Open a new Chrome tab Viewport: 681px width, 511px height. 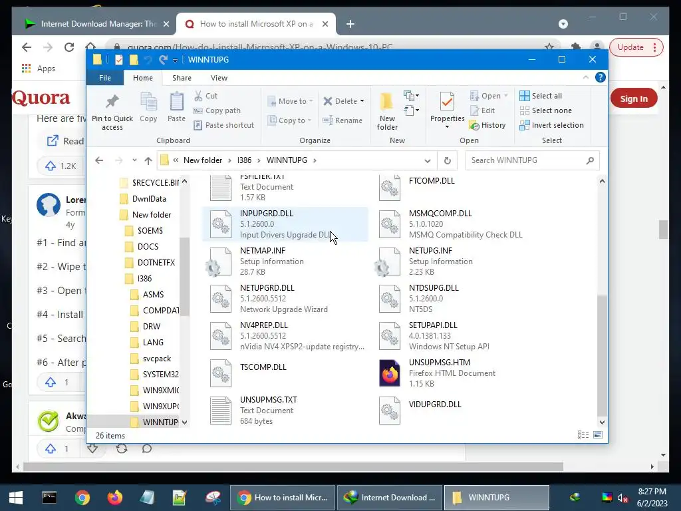[350, 24]
